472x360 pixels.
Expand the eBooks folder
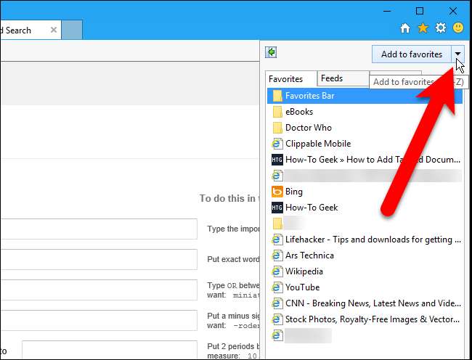(x=298, y=112)
